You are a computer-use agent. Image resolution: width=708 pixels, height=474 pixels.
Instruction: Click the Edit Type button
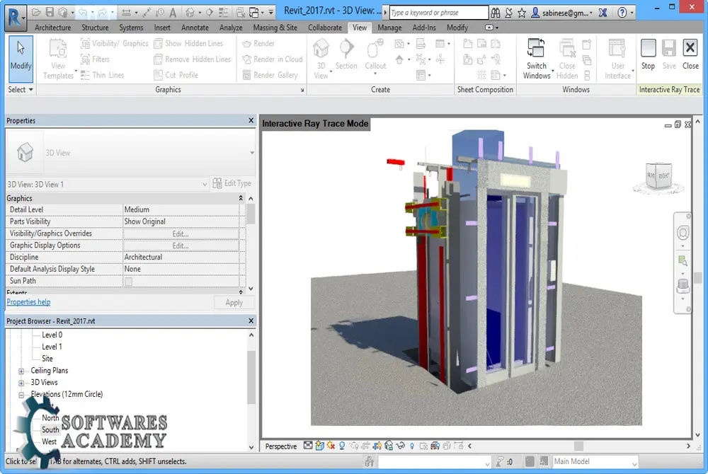point(232,183)
